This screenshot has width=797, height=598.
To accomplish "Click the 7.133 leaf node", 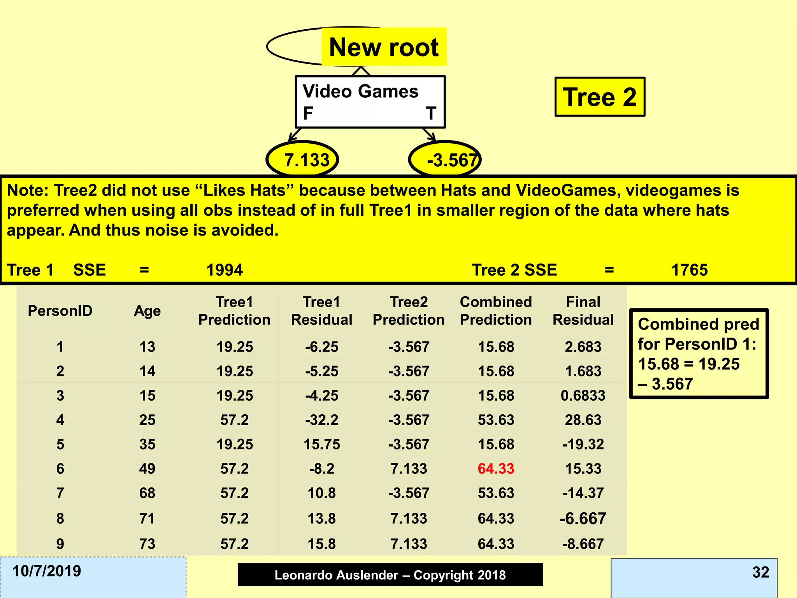I will [302, 160].
